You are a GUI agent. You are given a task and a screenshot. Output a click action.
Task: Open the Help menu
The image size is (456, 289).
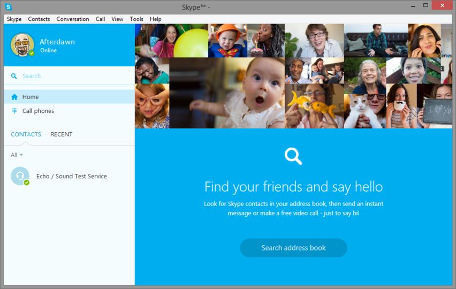coord(156,19)
